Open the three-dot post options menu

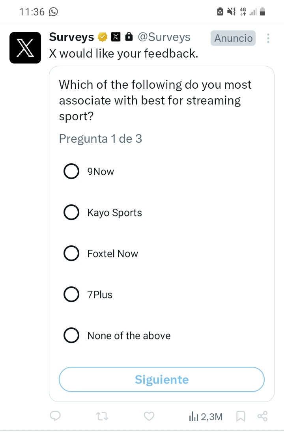click(x=268, y=38)
